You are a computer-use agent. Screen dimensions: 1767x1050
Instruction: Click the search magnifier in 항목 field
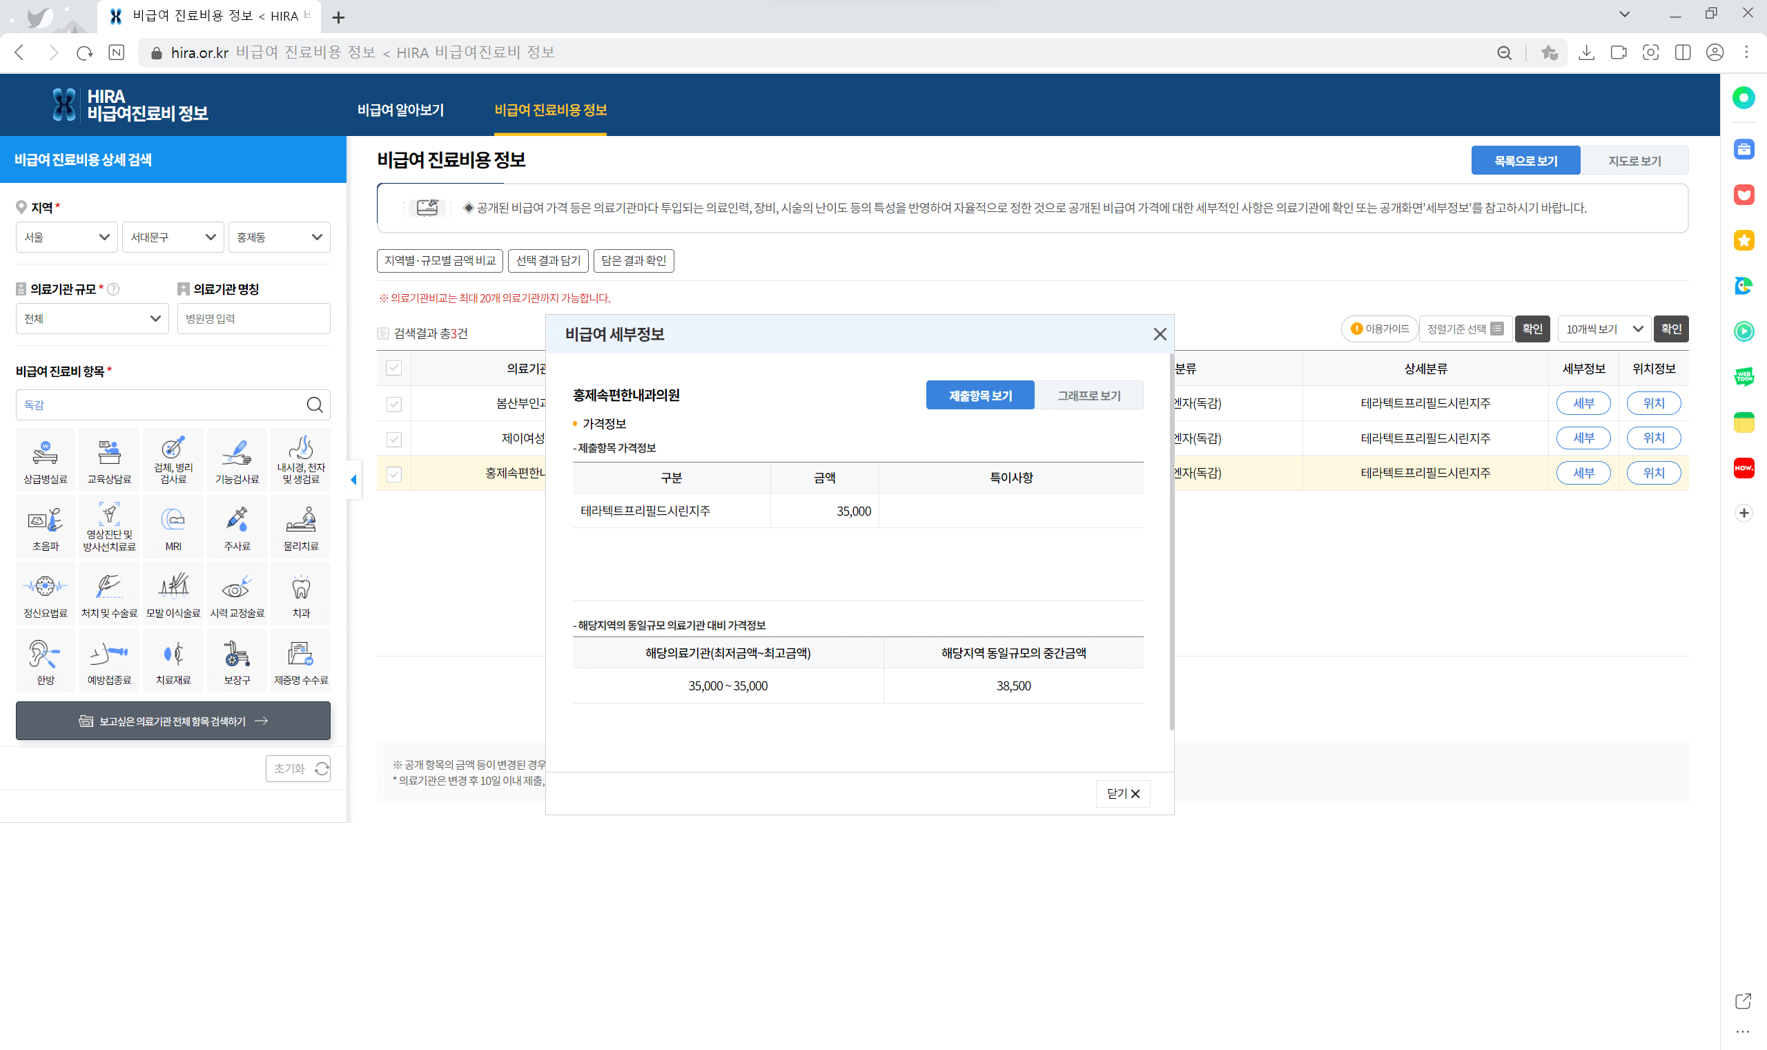point(315,405)
